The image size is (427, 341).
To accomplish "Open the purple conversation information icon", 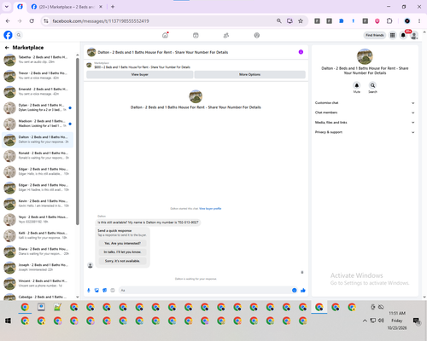I will 301,52.
